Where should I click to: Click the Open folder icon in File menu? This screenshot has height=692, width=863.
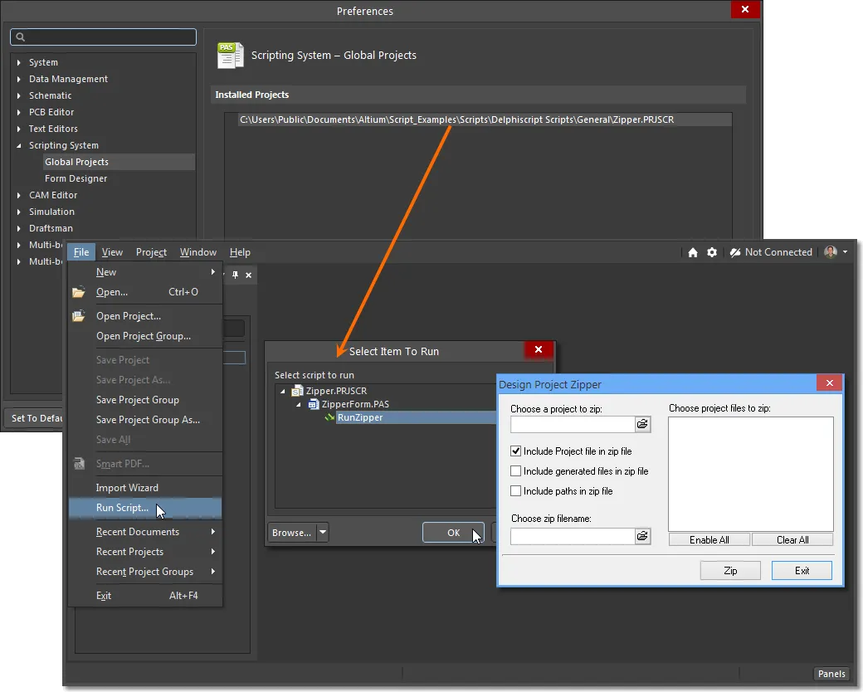click(79, 292)
